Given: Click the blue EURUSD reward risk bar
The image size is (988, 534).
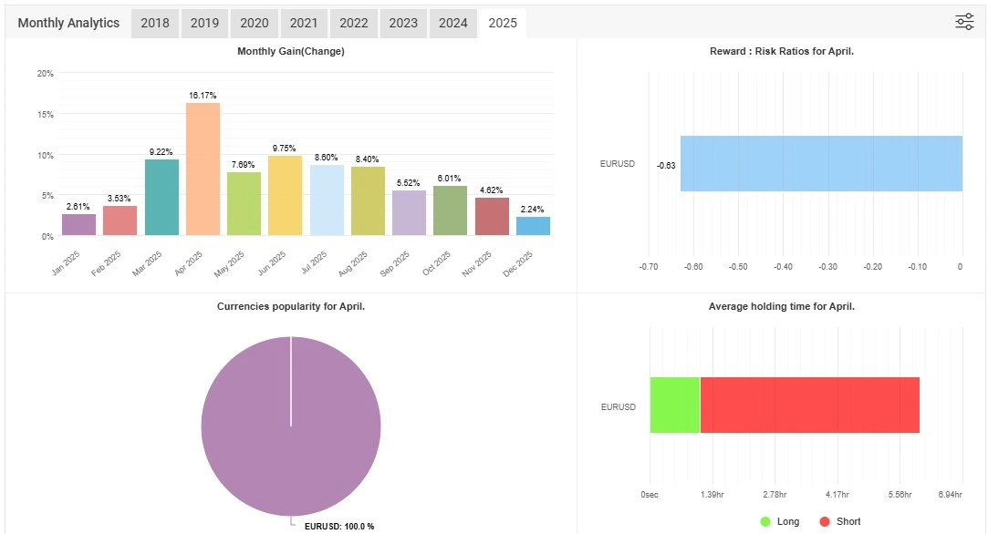Looking at the screenshot, I should [x=821, y=164].
